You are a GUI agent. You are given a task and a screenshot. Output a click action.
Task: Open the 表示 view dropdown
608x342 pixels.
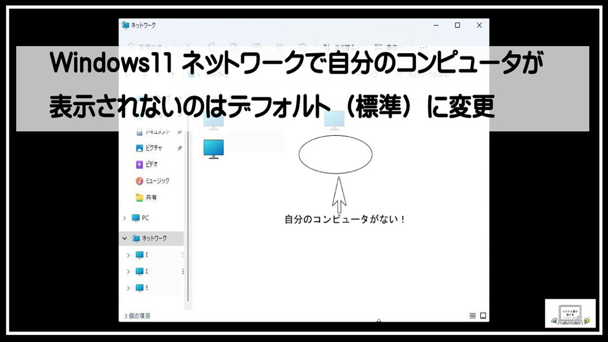(389, 47)
